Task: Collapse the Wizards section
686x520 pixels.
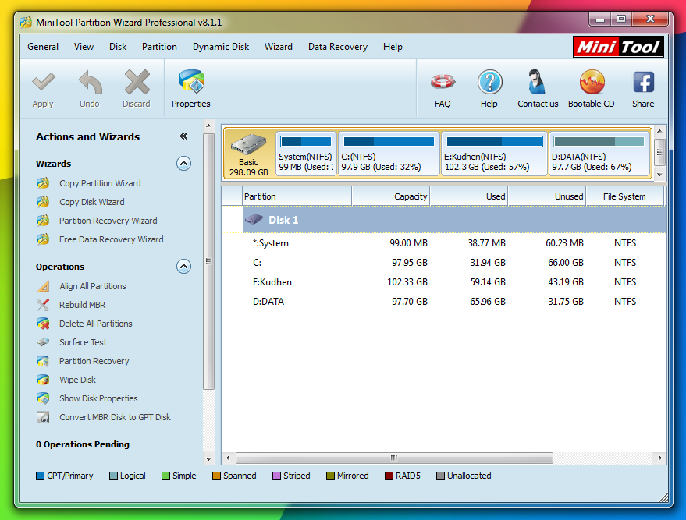Action: (183, 164)
